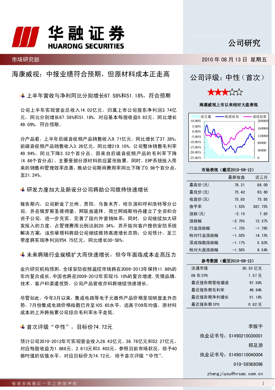Click the value 49.94% in reference data
The image size is (275, 390).
[x=256, y=290]
